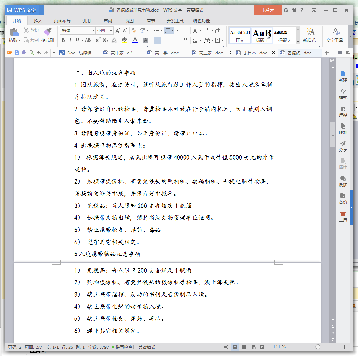Click the 备份 backup sidebar icon
Image resolution: width=358 pixels, height=356 pixels.
343,199
